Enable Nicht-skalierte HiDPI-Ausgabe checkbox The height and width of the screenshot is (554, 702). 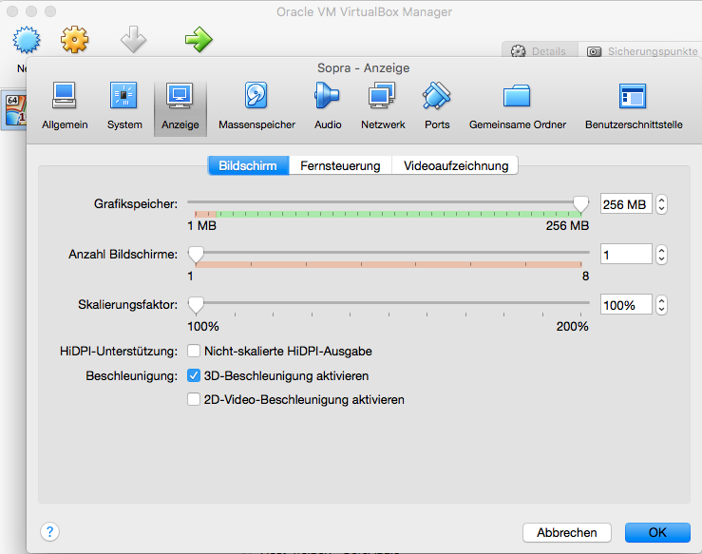[194, 351]
